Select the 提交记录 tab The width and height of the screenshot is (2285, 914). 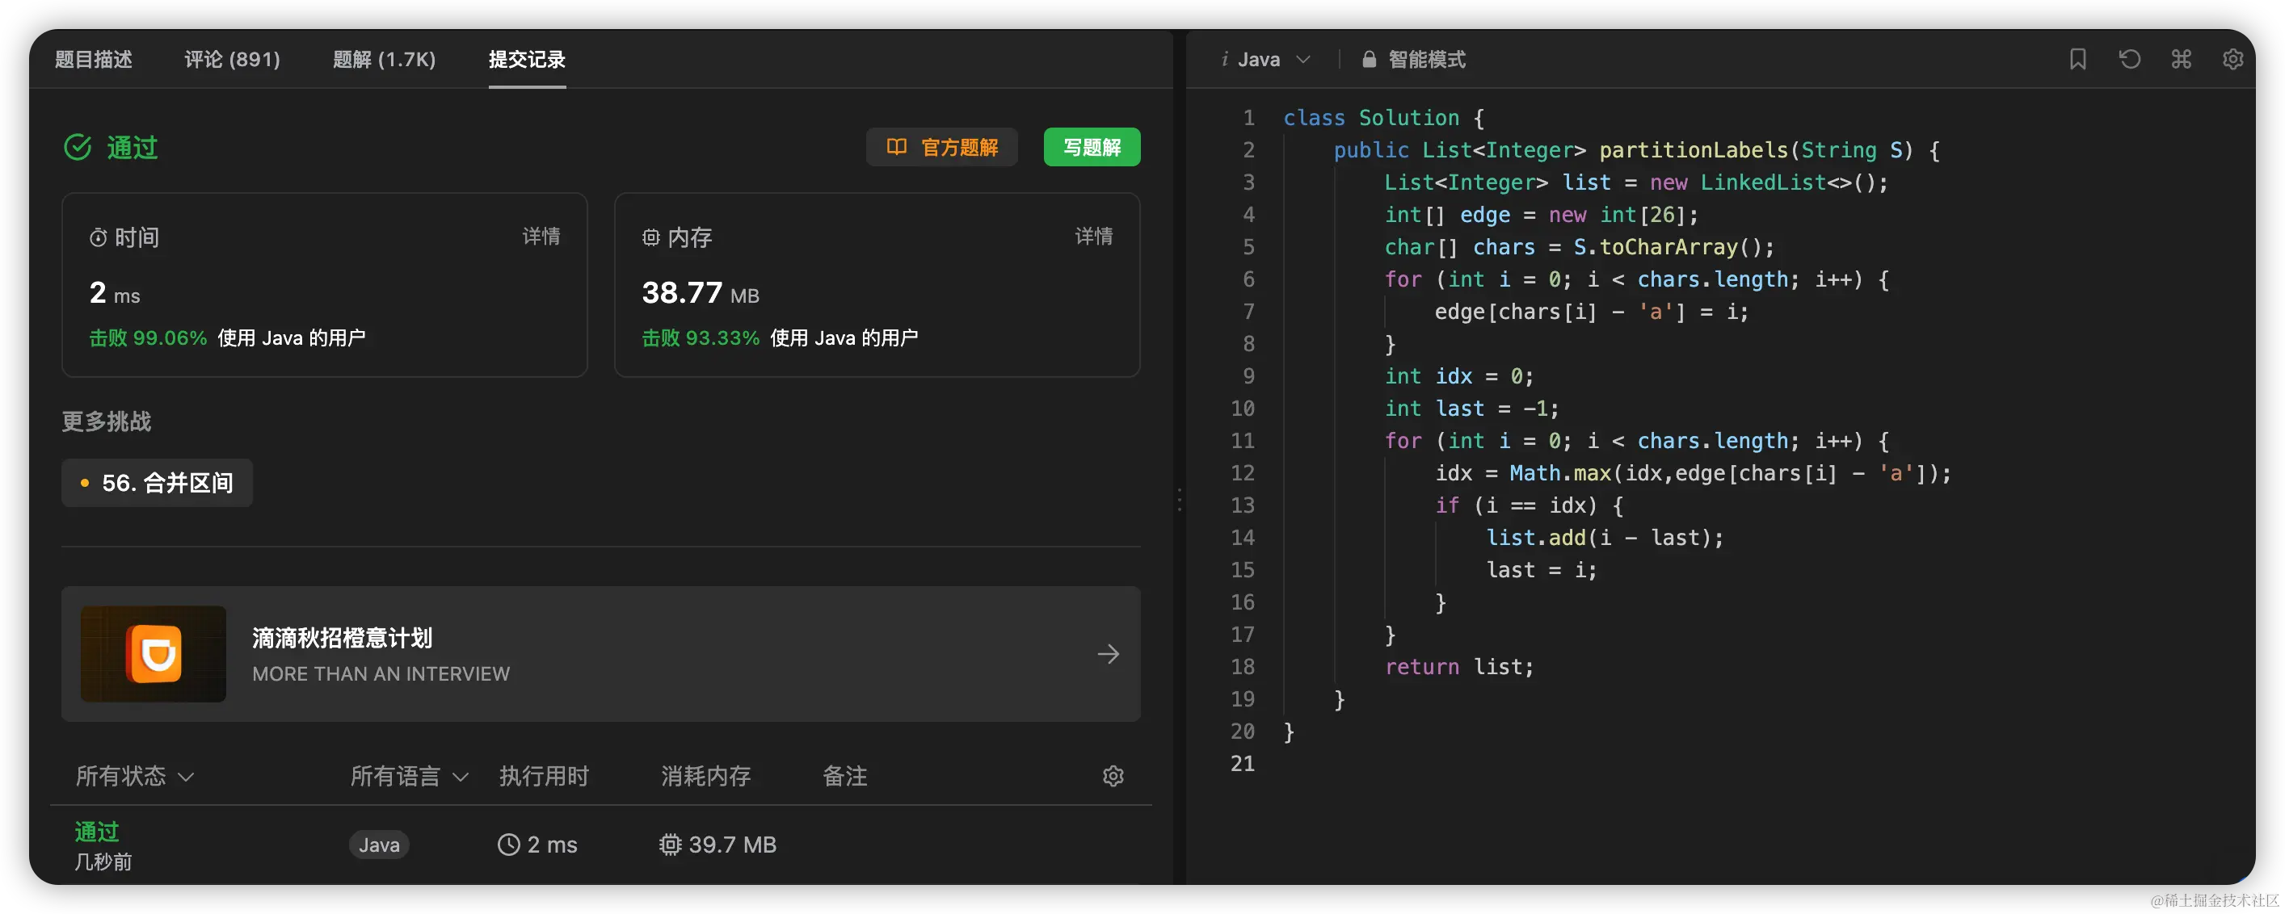pyautogui.click(x=527, y=60)
